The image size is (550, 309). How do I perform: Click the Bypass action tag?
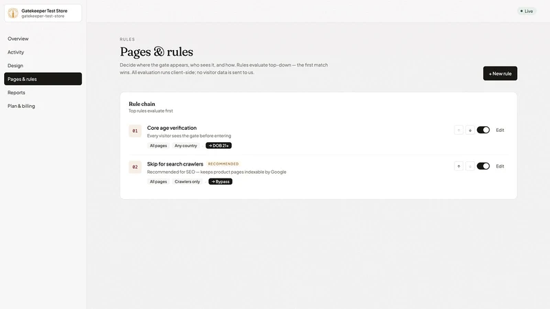[x=220, y=181]
